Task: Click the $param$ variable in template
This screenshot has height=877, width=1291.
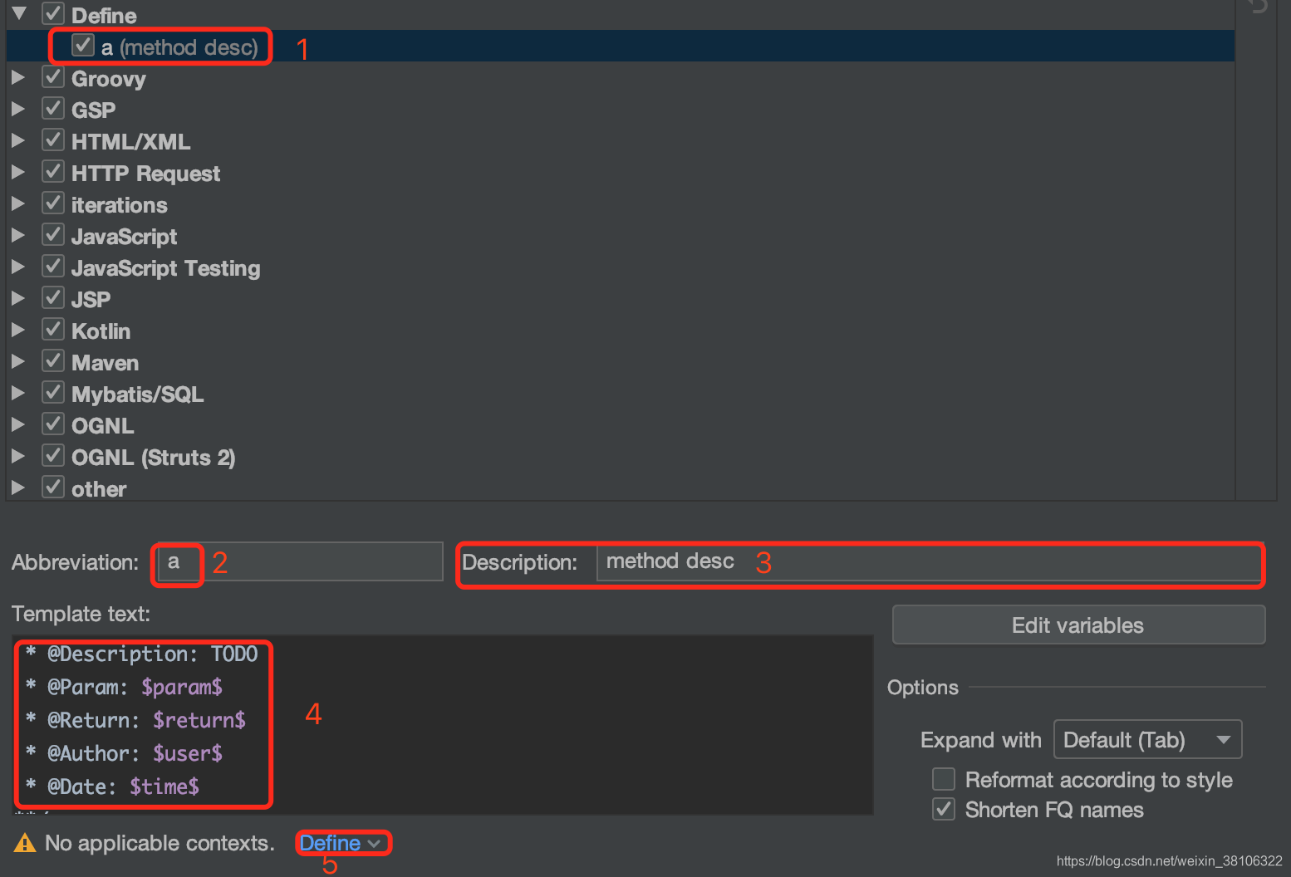Action: pos(182,687)
